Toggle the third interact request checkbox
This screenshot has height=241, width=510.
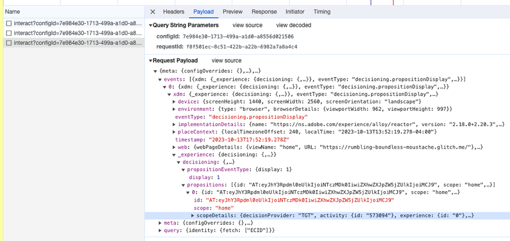click(x=9, y=43)
